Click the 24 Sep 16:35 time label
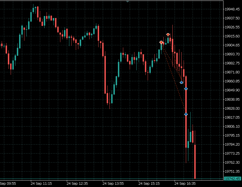The image size is (242, 187). (185, 184)
